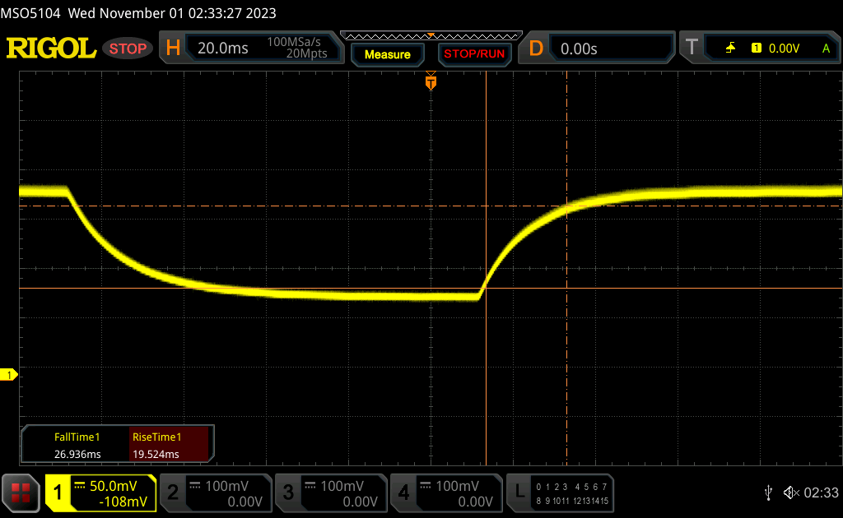Open the red four-square function menu icon
The width and height of the screenshot is (843, 518).
coord(21,493)
